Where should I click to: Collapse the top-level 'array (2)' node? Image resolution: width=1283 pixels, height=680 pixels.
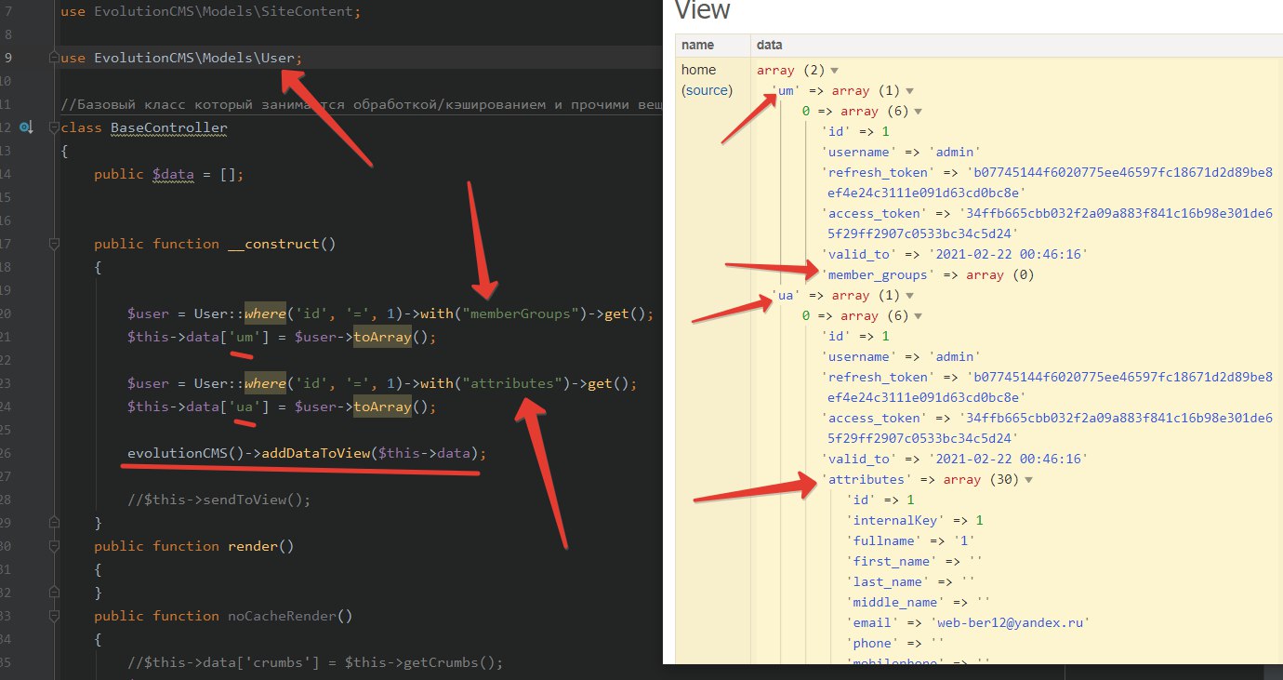[x=834, y=71]
